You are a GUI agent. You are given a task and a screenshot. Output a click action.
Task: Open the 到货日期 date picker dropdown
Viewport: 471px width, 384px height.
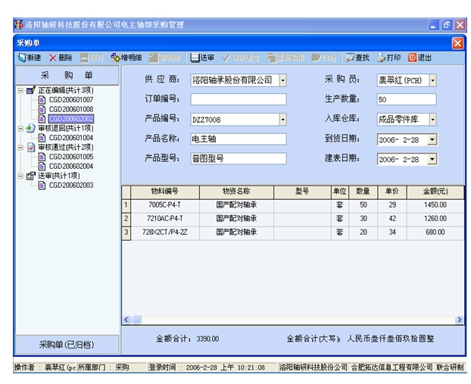pyautogui.click(x=432, y=139)
